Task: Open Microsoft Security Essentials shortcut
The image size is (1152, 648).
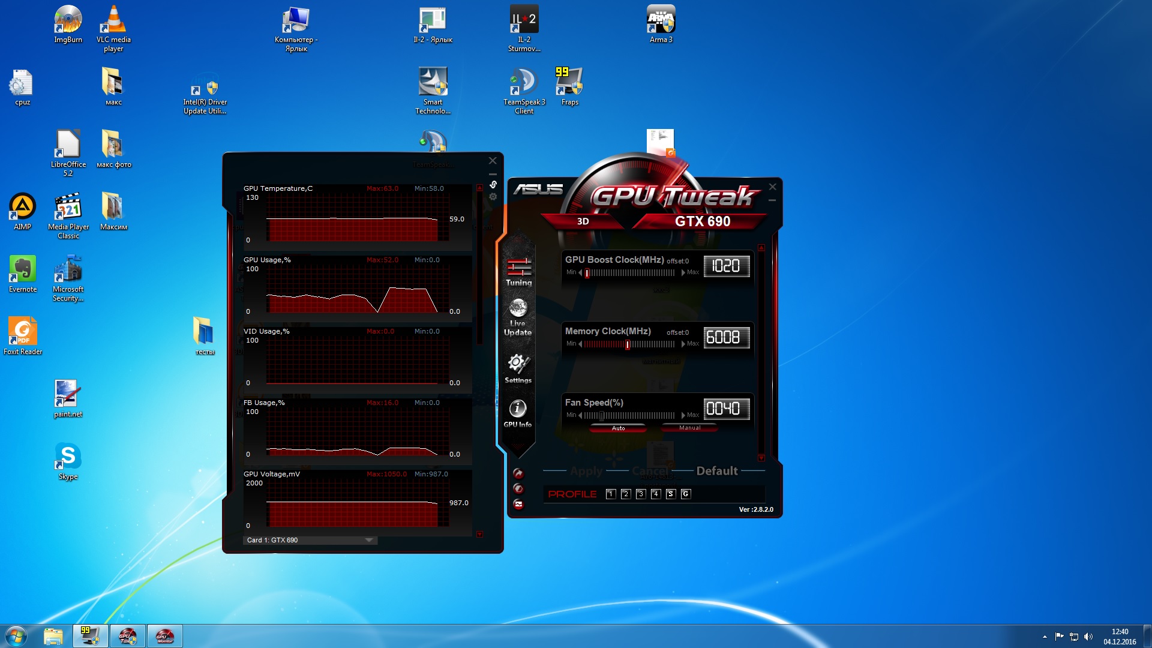Action: tap(68, 278)
